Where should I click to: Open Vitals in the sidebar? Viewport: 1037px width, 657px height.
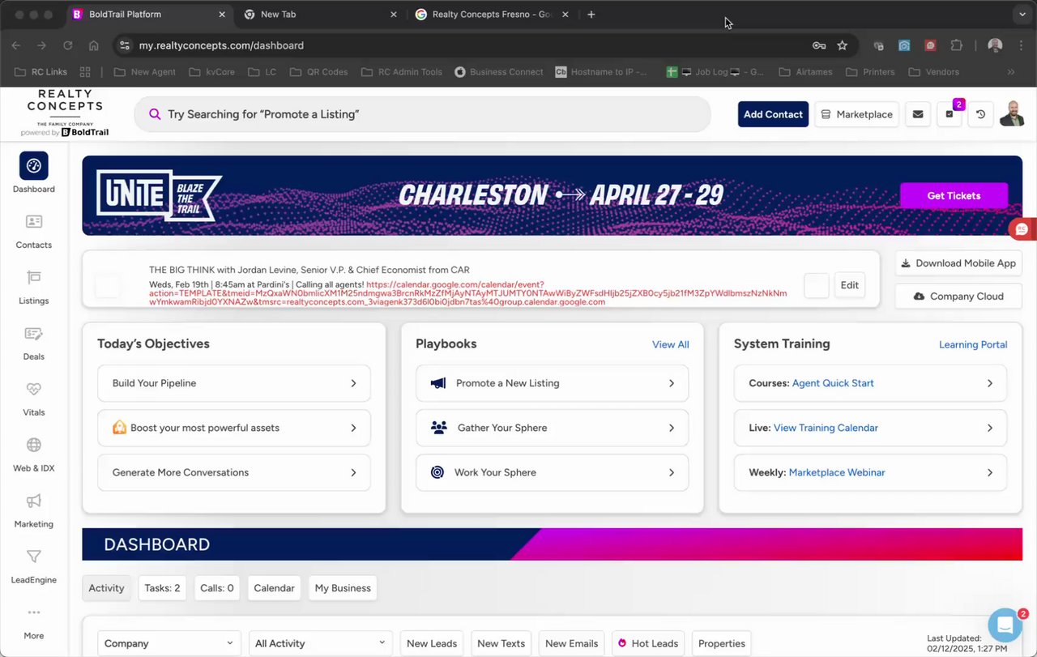(x=33, y=399)
